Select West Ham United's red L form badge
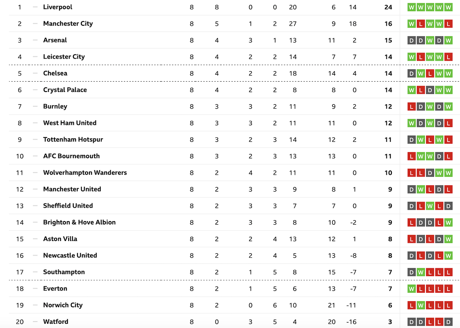 (449, 123)
